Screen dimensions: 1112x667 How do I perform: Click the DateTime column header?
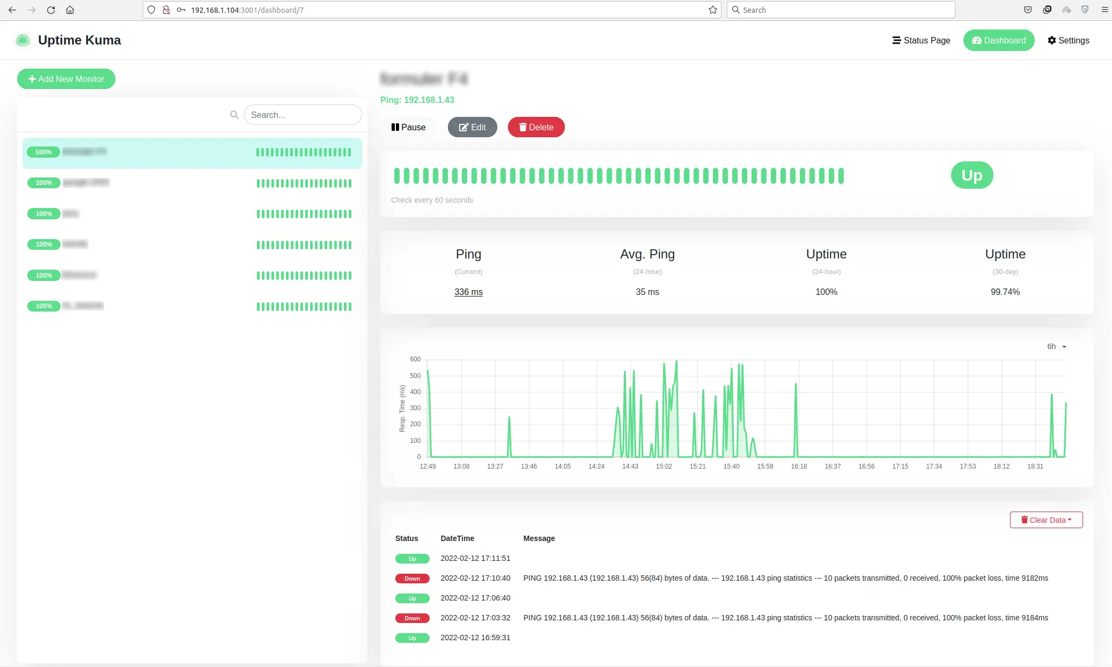tap(457, 538)
